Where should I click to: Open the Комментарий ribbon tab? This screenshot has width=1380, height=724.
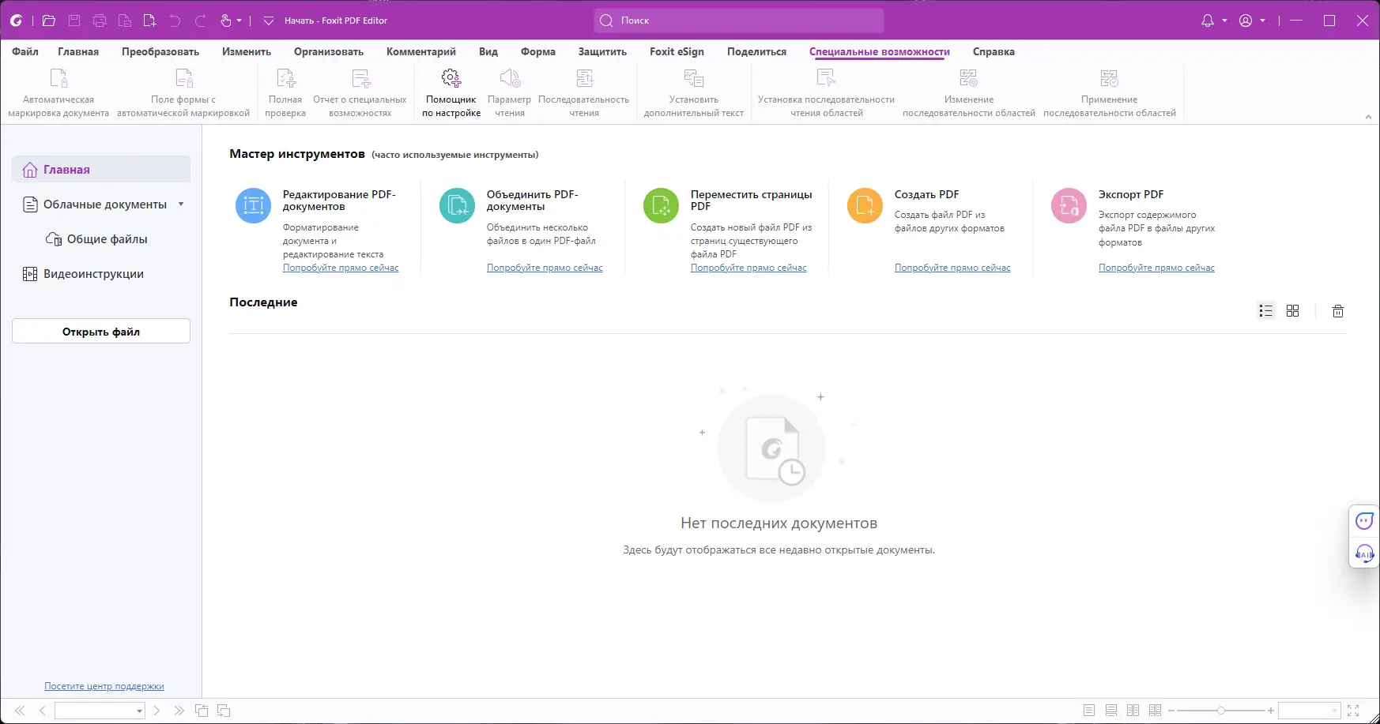[x=421, y=51]
